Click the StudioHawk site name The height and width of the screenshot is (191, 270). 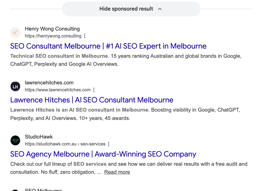39,137
